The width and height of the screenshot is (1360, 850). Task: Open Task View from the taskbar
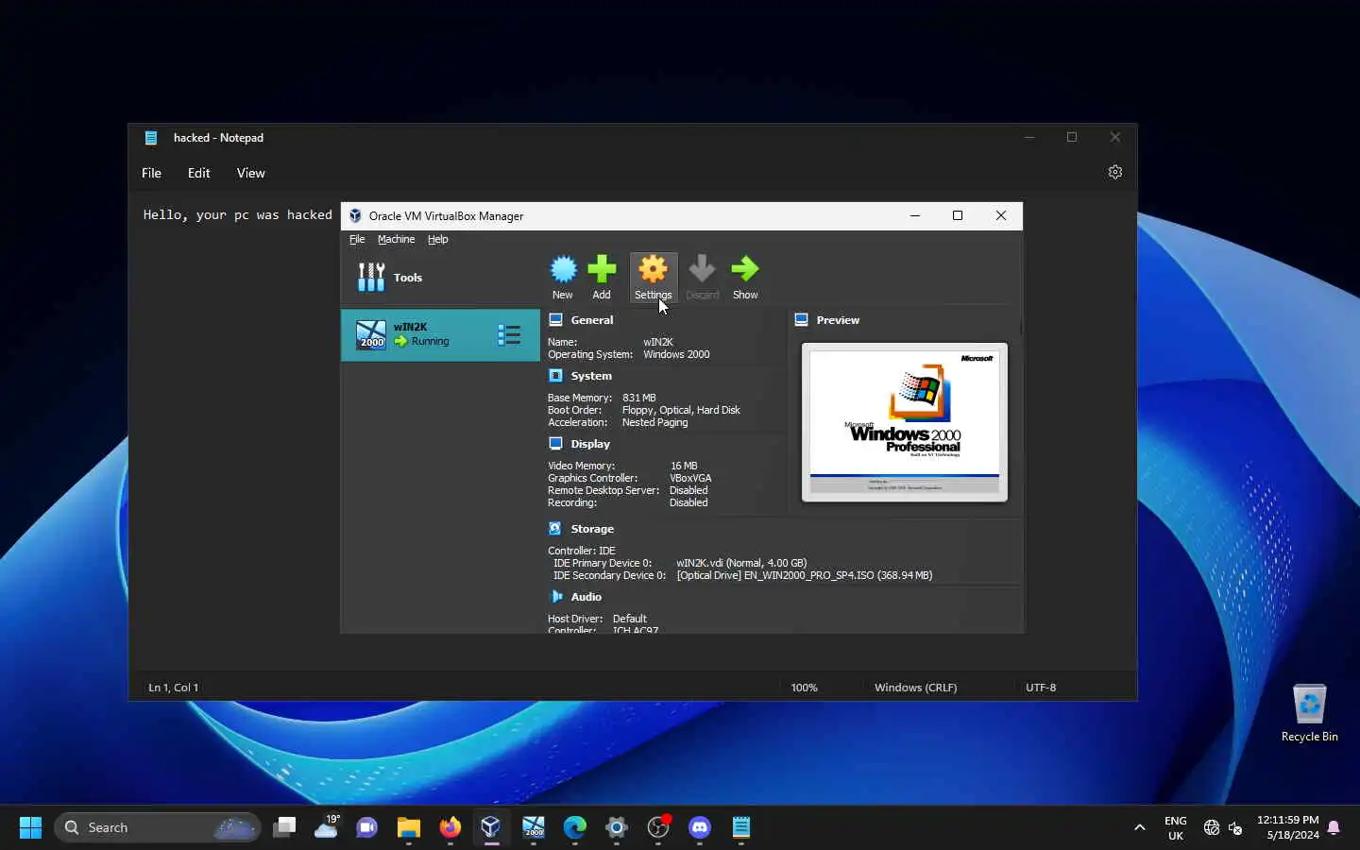284,827
